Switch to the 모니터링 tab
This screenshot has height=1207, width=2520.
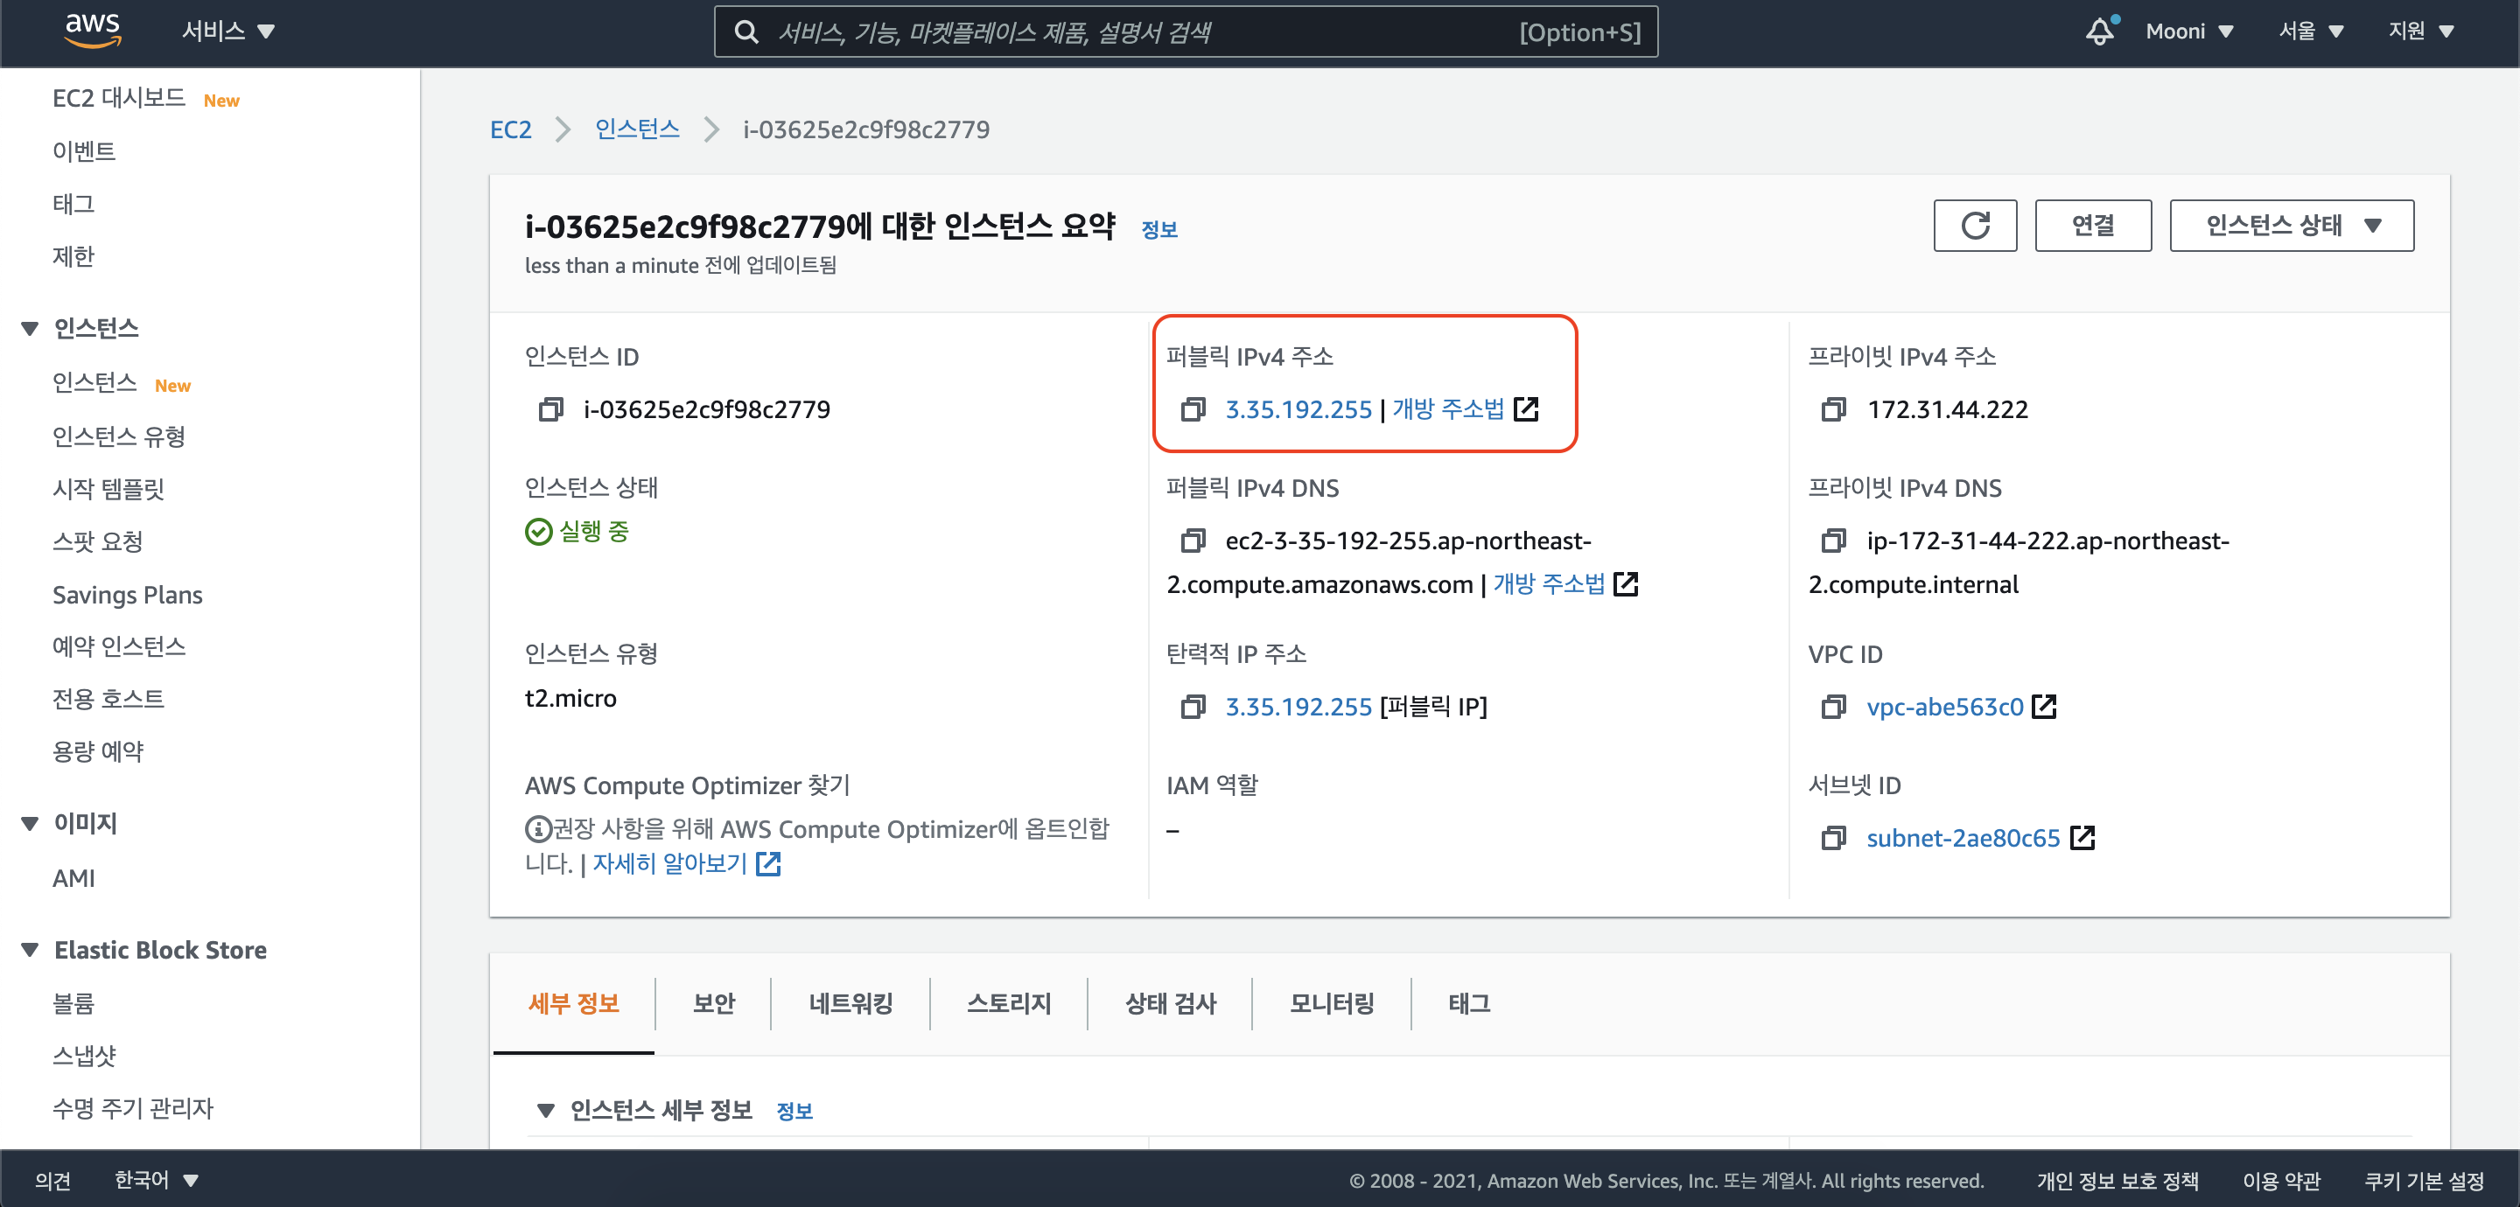click(x=1330, y=1002)
